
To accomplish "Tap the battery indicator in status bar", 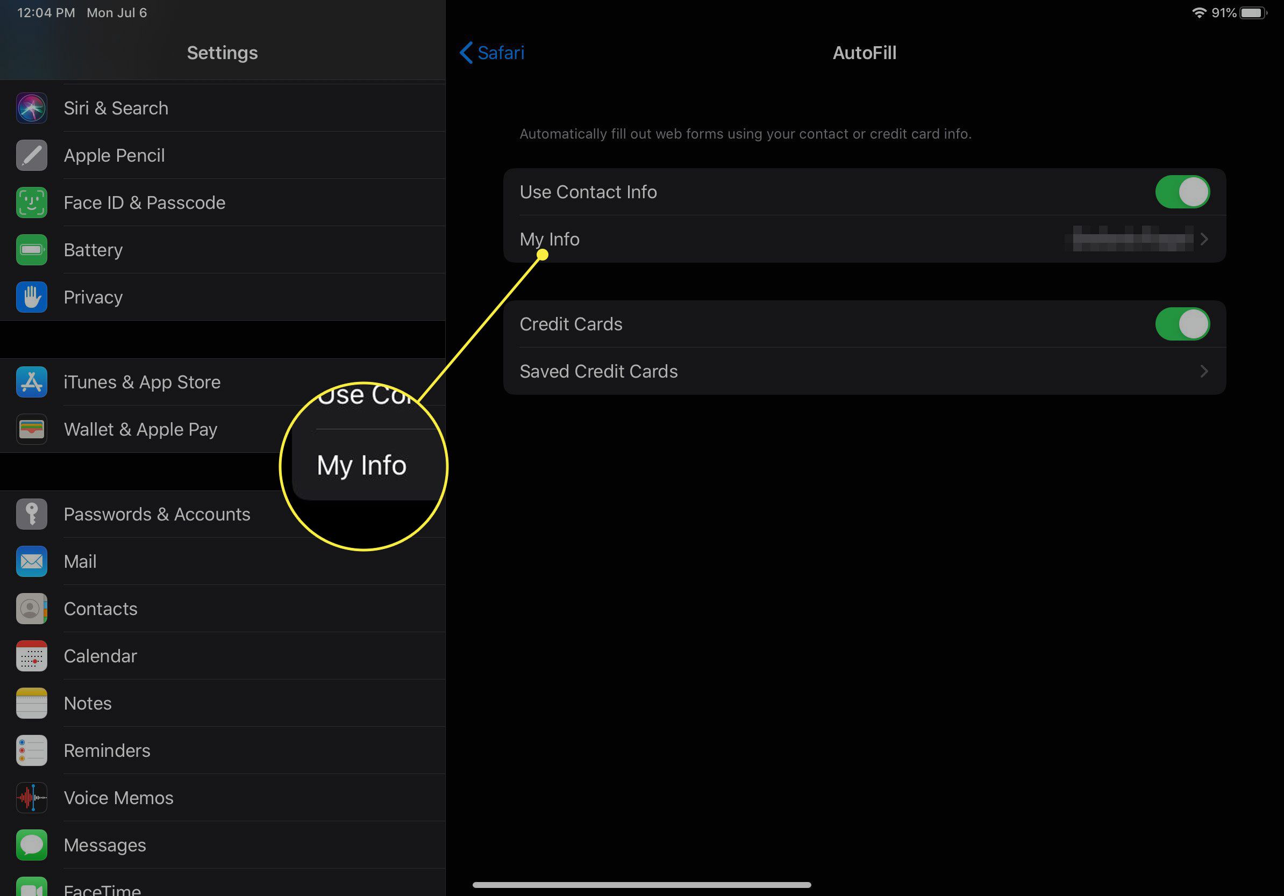I will pyautogui.click(x=1253, y=13).
